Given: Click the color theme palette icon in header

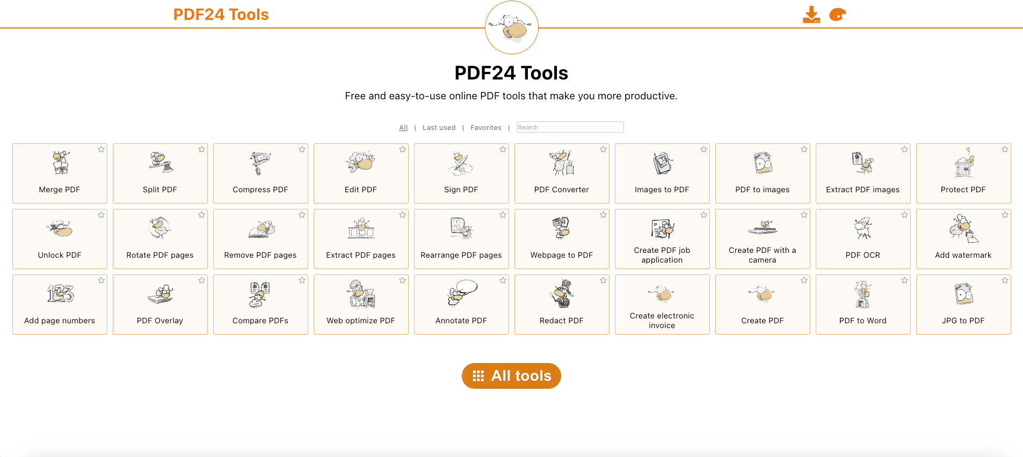Looking at the screenshot, I should click(x=838, y=14).
